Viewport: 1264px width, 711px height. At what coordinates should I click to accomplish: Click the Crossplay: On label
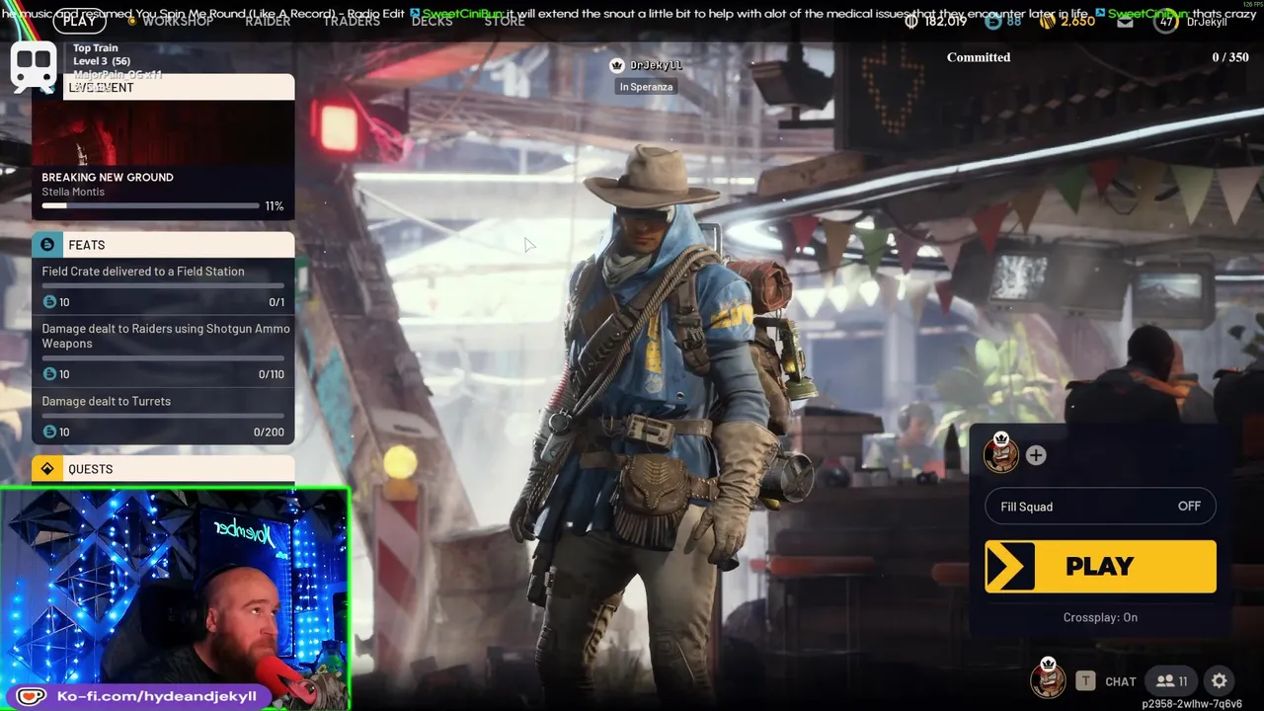point(1100,617)
